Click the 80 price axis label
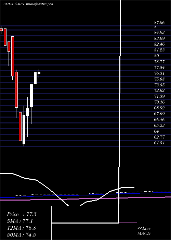 click(x=157, y=56)
